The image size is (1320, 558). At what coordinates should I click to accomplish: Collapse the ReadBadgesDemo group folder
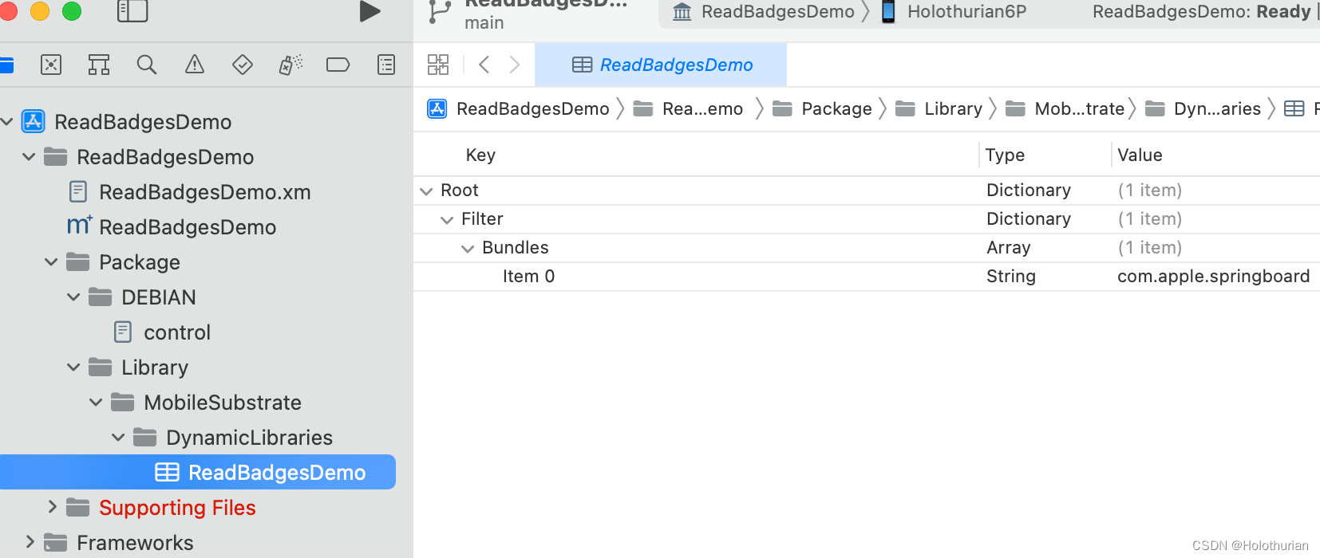click(x=29, y=157)
